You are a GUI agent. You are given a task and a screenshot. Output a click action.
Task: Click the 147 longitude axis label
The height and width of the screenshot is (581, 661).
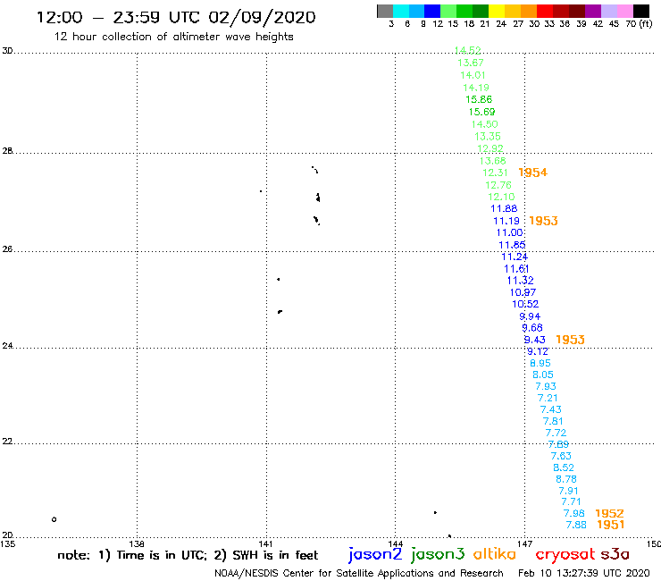524,543
